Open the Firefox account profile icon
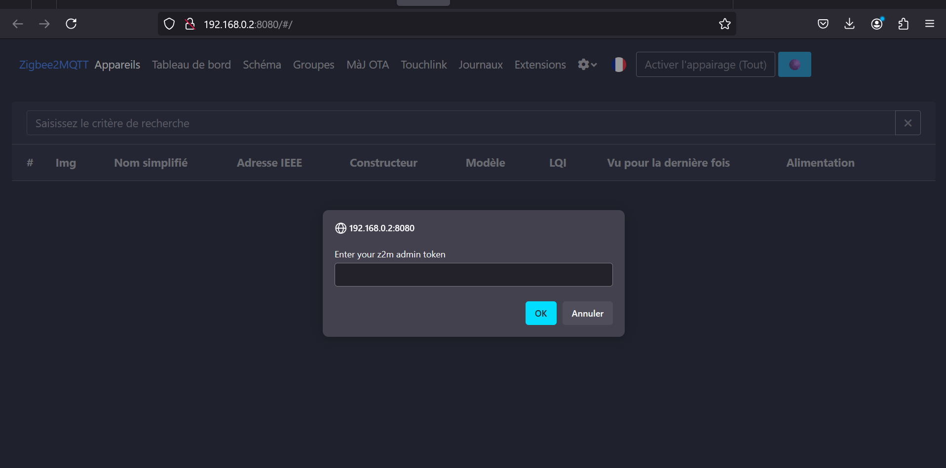Image resolution: width=946 pixels, height=468 pixels. [876, 24]
